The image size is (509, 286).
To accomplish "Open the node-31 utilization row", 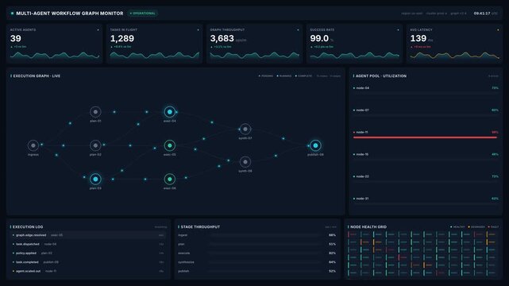I will click(x=426, y=201).
